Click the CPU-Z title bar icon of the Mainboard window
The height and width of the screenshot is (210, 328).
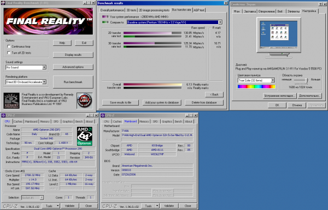pyautogui.click(x=103, y=115)
